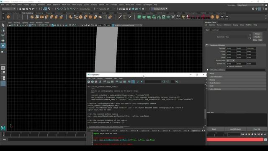Open the checkered UV Editor shelf icon
Screen dimensions: 268x151
tap(164, 17)
